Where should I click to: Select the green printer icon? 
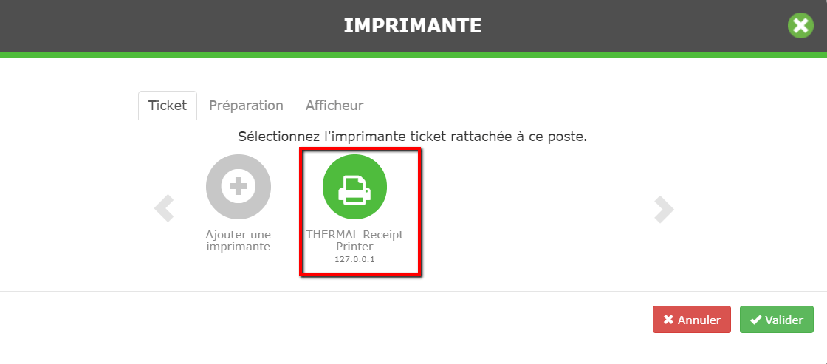tap(354, 187)
